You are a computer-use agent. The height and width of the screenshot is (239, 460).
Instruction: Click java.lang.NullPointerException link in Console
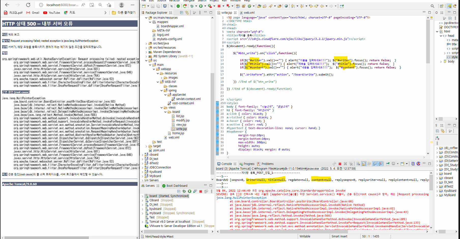pyautogui.click(x=241, y=198)
